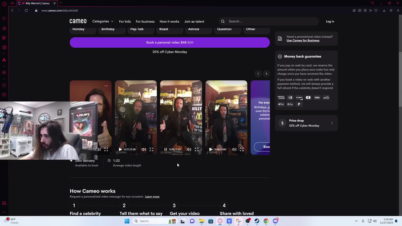Focus the Cameo search field

(269, 21)
